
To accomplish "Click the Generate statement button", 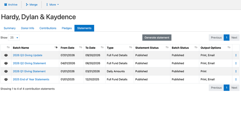I will 157,37.
